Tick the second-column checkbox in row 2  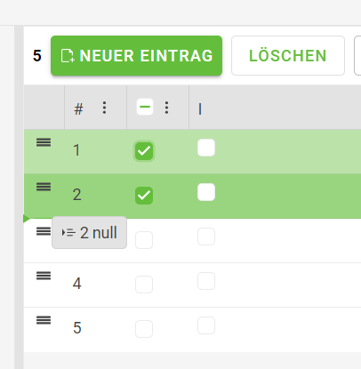point(206,192)
